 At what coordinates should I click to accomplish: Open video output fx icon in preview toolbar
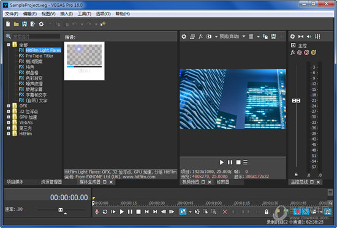tap(200, 37)
